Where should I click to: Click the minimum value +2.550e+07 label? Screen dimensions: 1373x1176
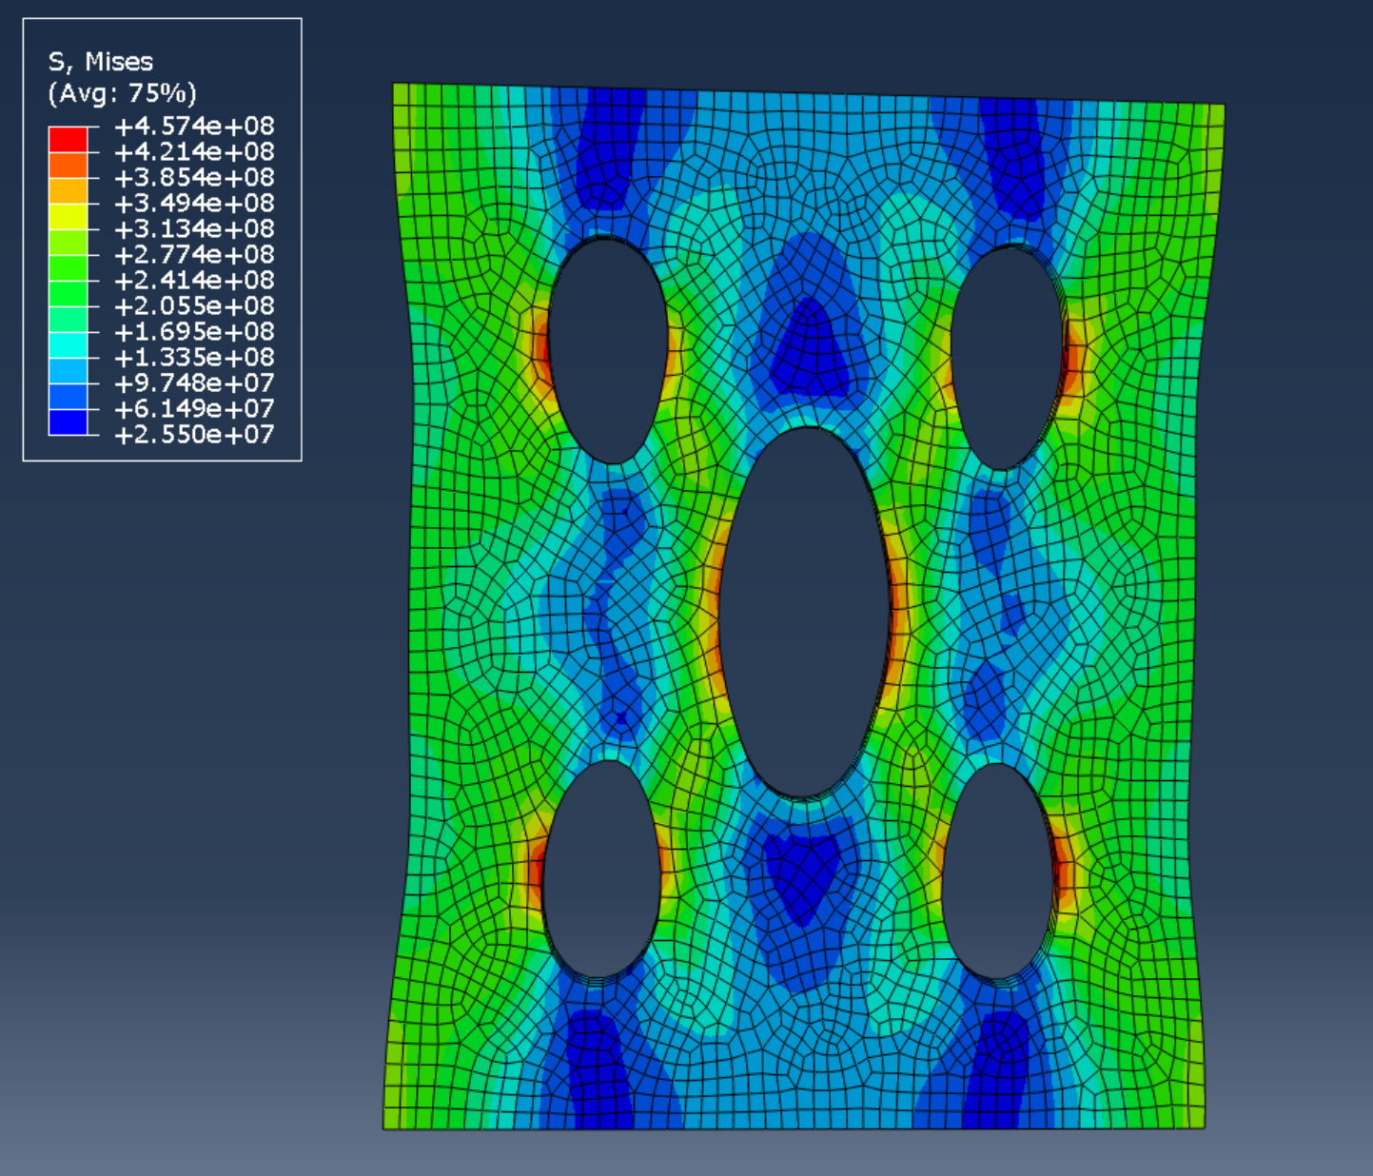[194, 435]
